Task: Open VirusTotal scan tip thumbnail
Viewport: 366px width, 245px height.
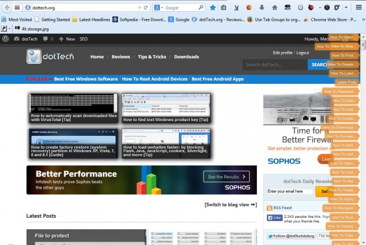Action: [x=74, y=108]
